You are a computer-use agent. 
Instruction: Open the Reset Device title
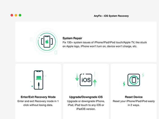click(134, 97)
